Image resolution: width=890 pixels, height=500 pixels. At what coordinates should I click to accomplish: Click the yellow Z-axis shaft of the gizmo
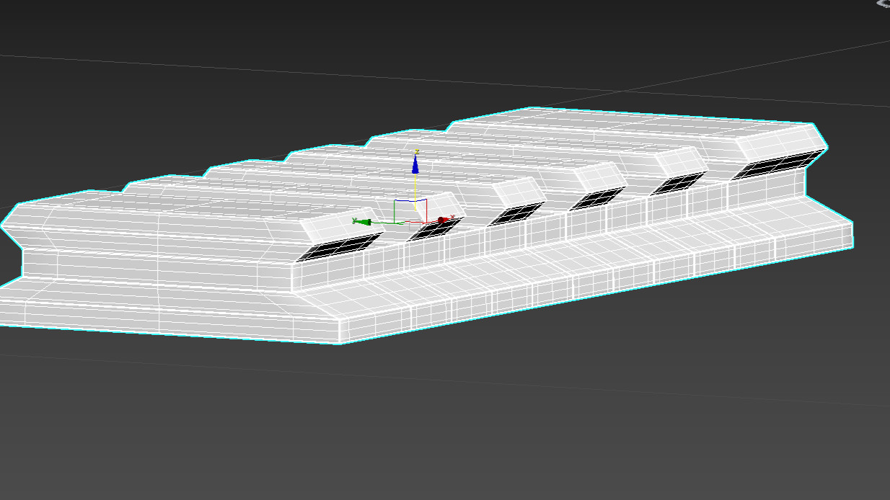click(x=415, y=187)
